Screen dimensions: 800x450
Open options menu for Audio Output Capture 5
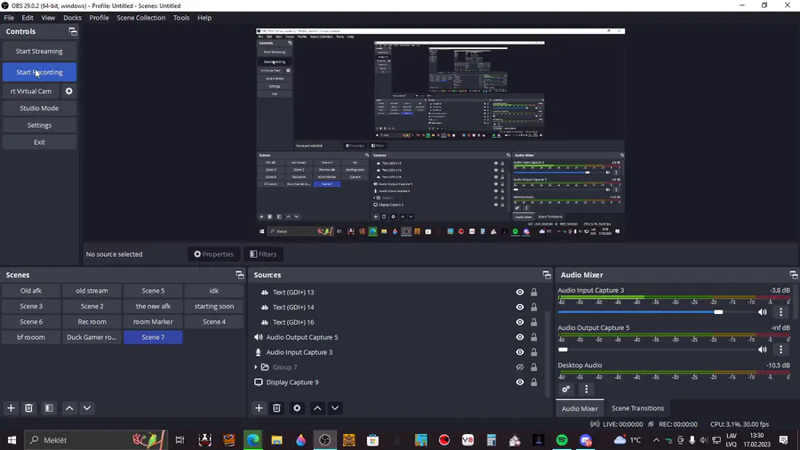click(x=780, y=350)
